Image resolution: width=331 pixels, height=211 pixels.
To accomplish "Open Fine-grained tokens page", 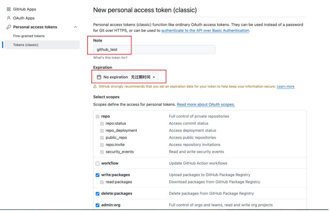I will [29, 36].
